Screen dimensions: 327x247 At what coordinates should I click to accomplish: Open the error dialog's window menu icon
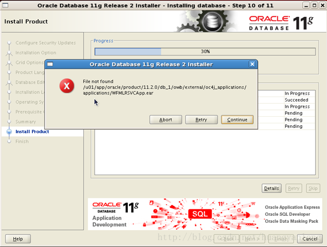click(50, 64)
